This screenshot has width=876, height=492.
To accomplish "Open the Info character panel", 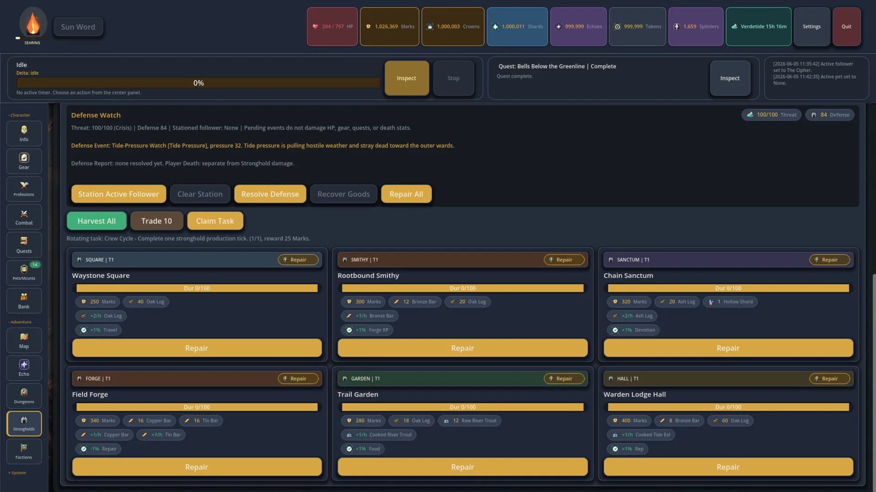I will [x=24, y=133].
